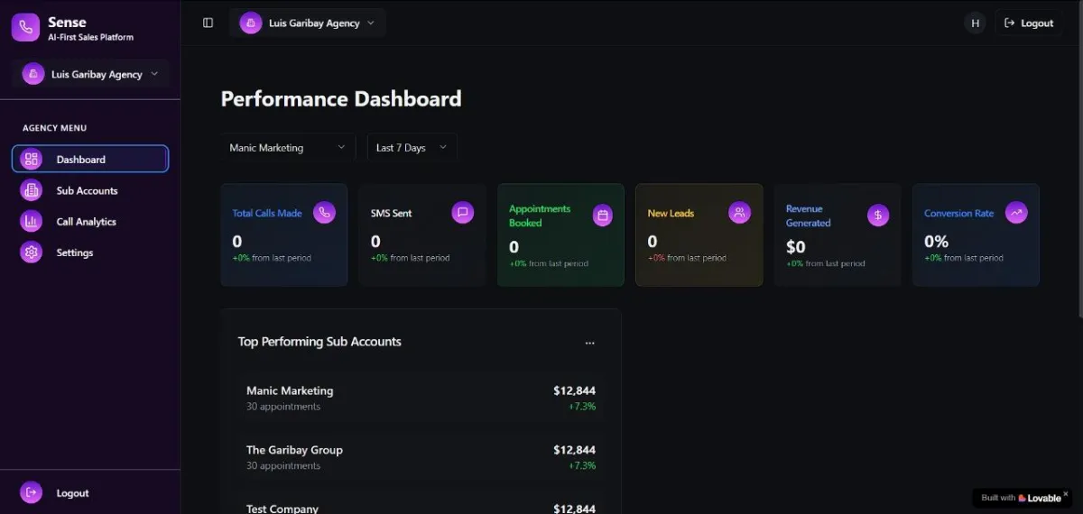1083x514 pixels.
Task: Click the $0 revenue value
Action: 795,247
